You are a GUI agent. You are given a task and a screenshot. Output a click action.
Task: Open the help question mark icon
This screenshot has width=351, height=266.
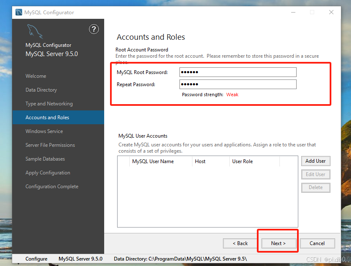[94, 29]
